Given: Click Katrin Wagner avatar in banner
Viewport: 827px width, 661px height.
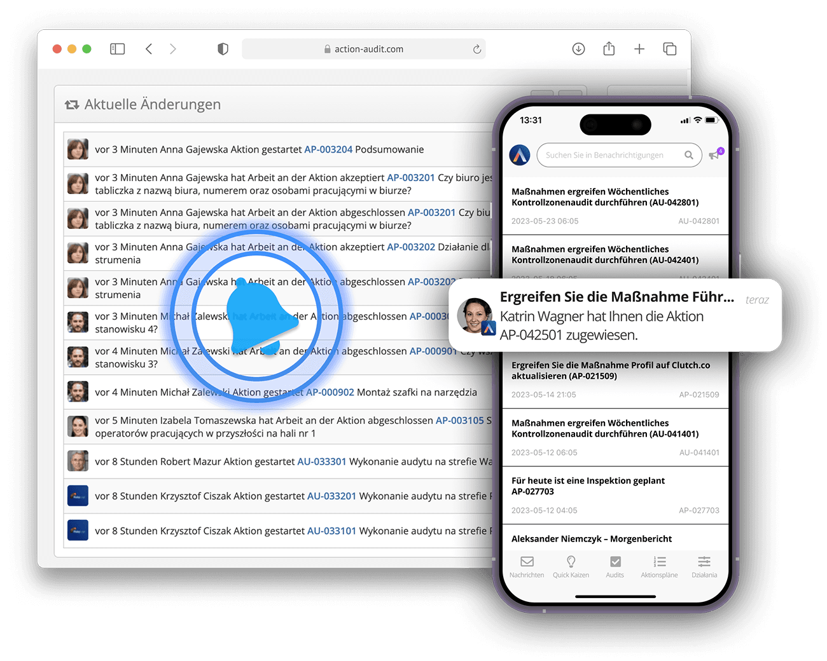Looking at the screenshot, I should point(475,315).
